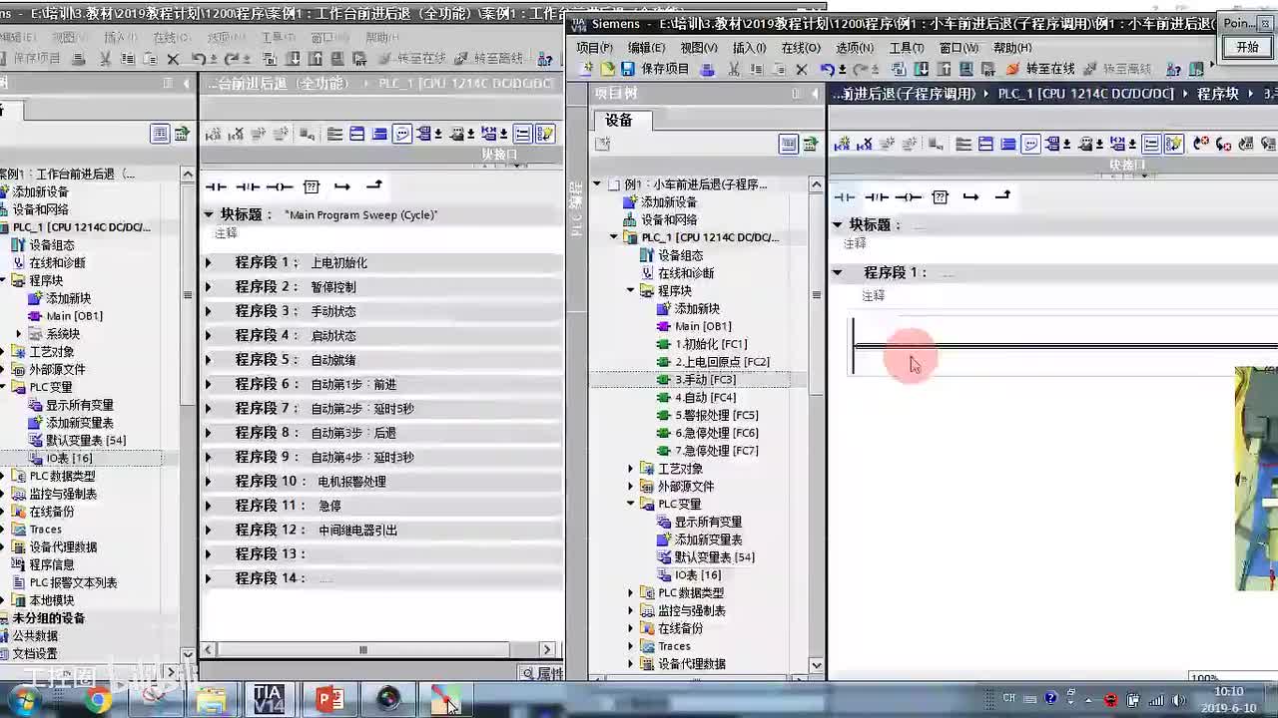1278x718 pixels.
Task: Insert a normally open contact in right editor
Action: click(x=845, y=197)
